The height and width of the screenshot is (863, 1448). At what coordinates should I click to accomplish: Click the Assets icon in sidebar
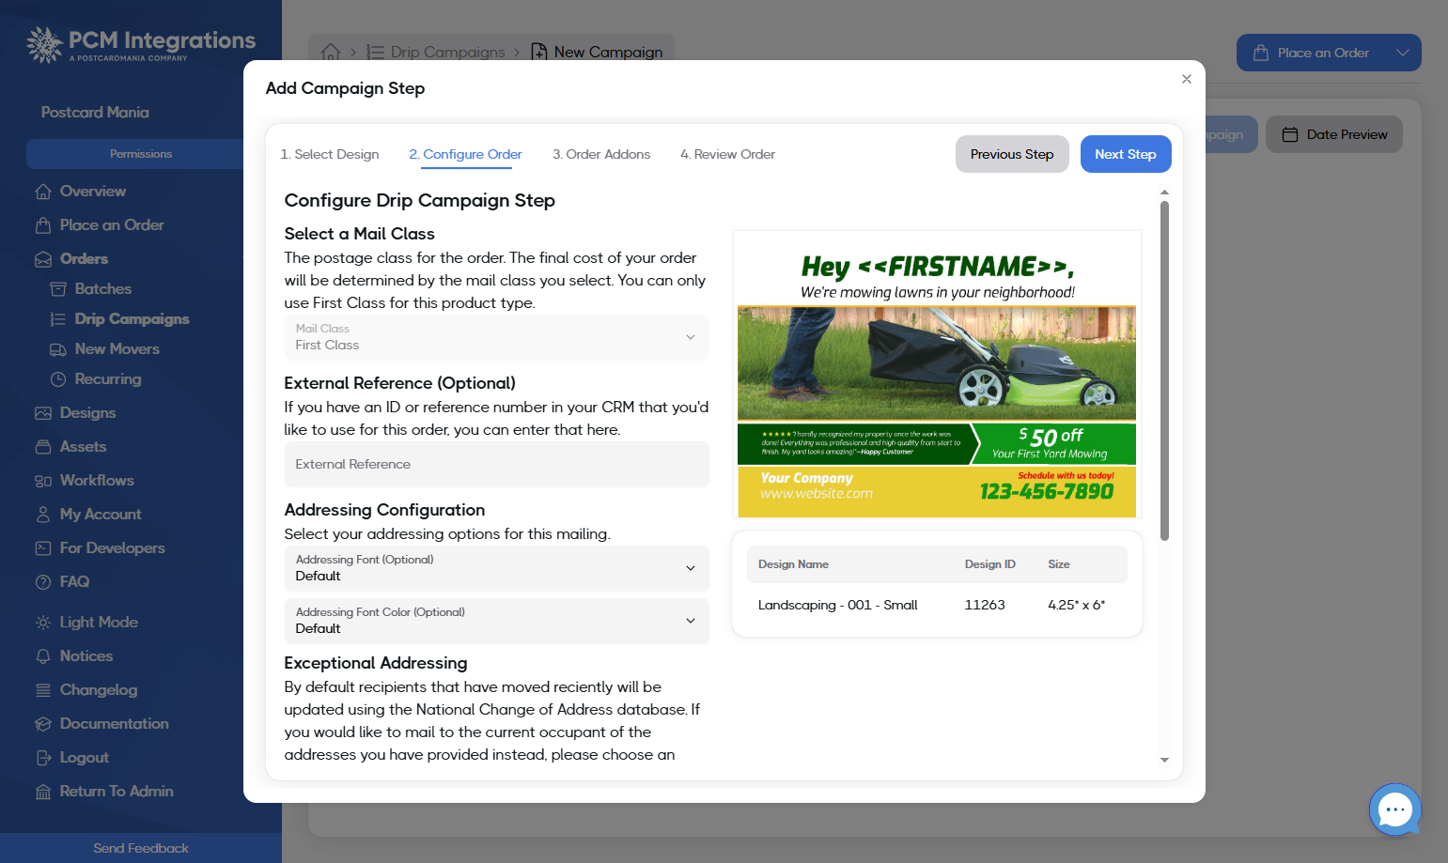pyautogui.click(x=43, y=447)
